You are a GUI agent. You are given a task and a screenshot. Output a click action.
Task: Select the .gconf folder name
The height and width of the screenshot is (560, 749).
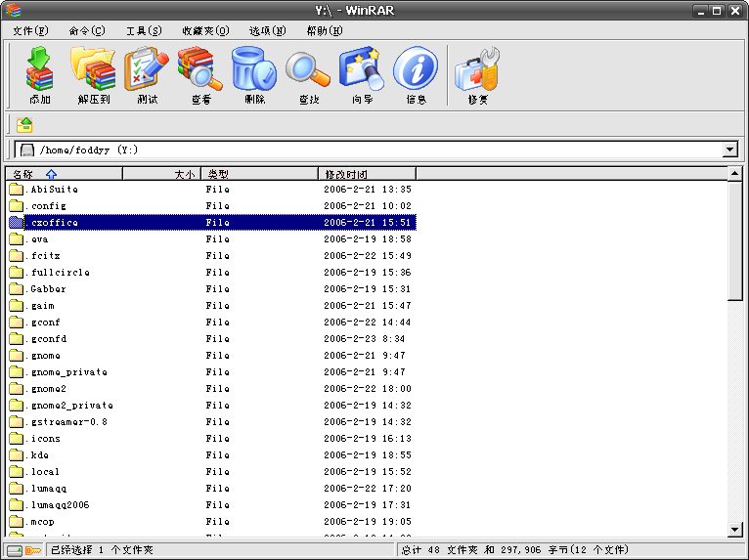click(42, 323)
